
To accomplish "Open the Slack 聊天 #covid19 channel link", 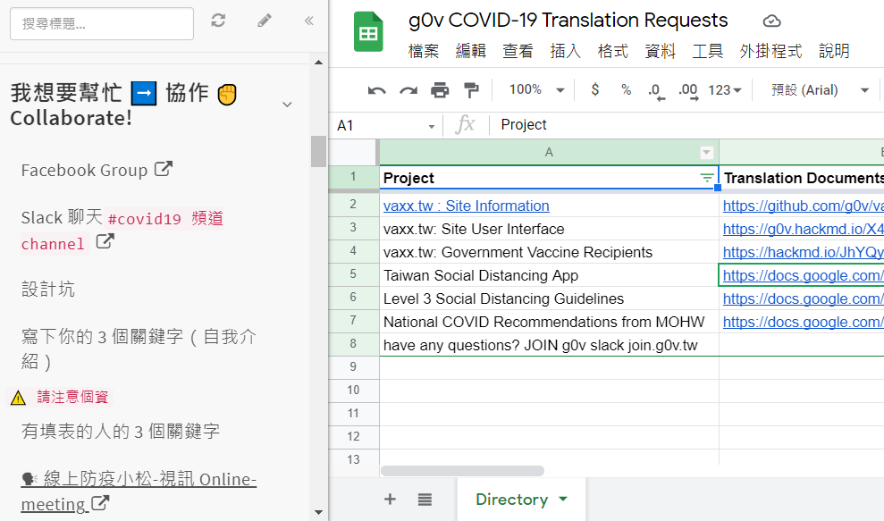I will (x=122, y=231).
